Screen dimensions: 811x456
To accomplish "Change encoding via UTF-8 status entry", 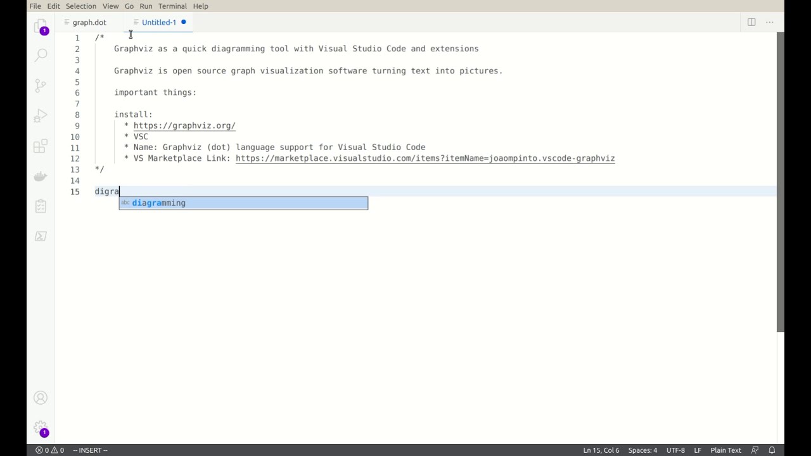I will coord(675,450).
